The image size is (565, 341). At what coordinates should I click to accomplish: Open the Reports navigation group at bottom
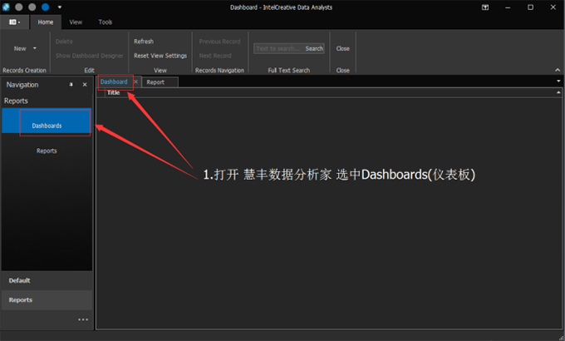click(47, 300)
